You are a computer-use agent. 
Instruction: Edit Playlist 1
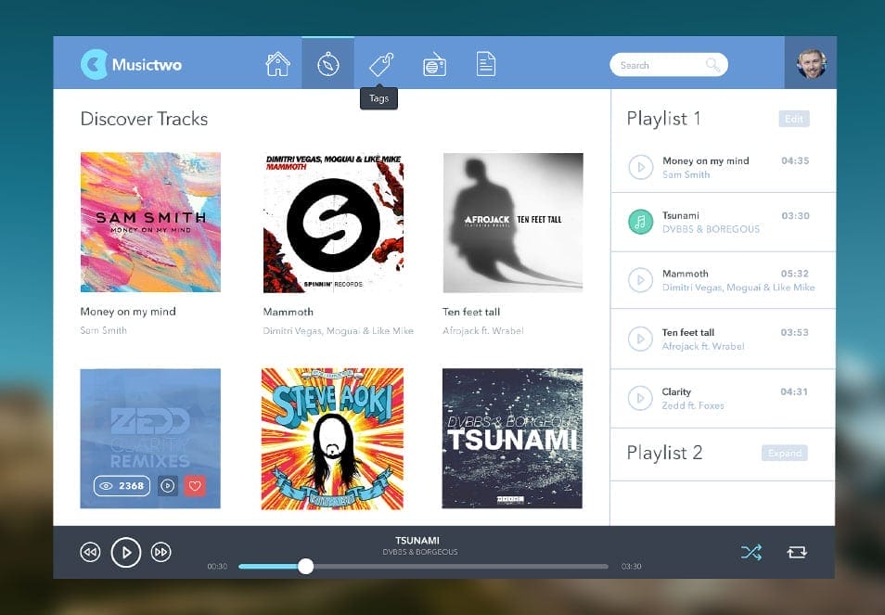[x=793, y=118]
